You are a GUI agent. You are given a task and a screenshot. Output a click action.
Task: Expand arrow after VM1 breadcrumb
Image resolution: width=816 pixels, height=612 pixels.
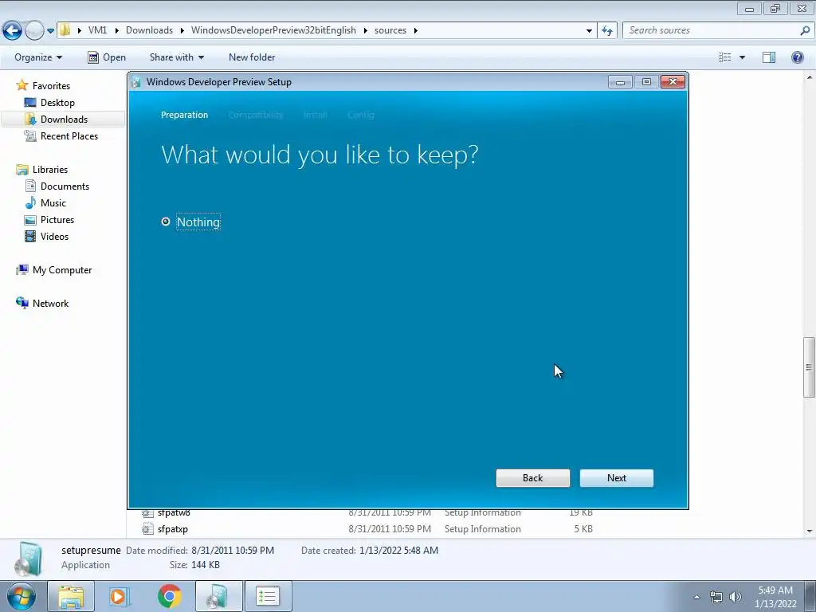[116, 31]
